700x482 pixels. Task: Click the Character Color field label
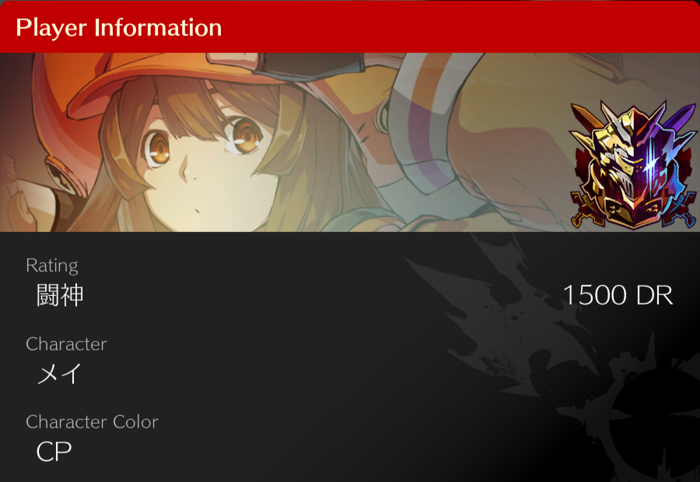pyautogui.click(x=92, y=422)
